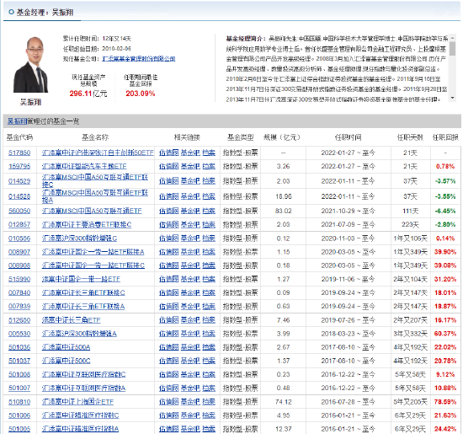This screenshot has width=463, height=434.
Task: Select the 78.59% return cell
Action: (x=445, y=402)
